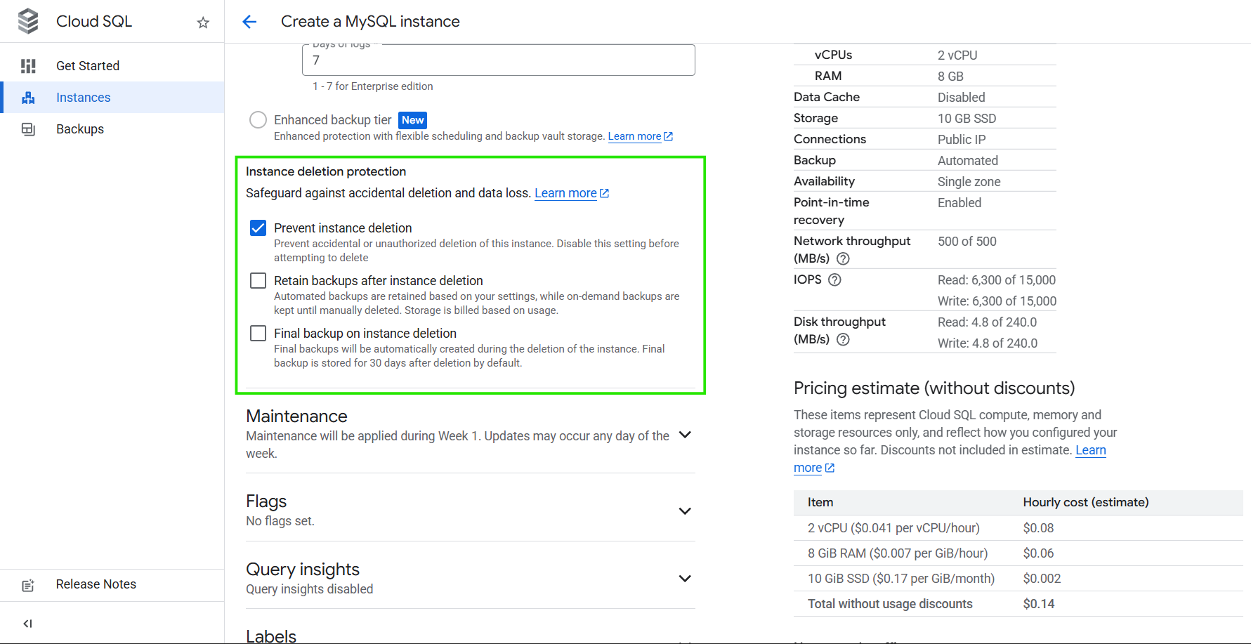Collapse the sidebar with the bottom-left arrow icon

27,623
